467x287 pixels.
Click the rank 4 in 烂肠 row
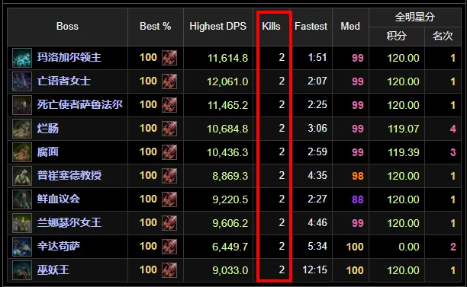pyautogui.click(x=453, y=129)
